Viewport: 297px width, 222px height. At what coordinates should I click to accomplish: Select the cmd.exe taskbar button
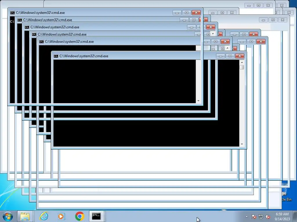point(96,216)
